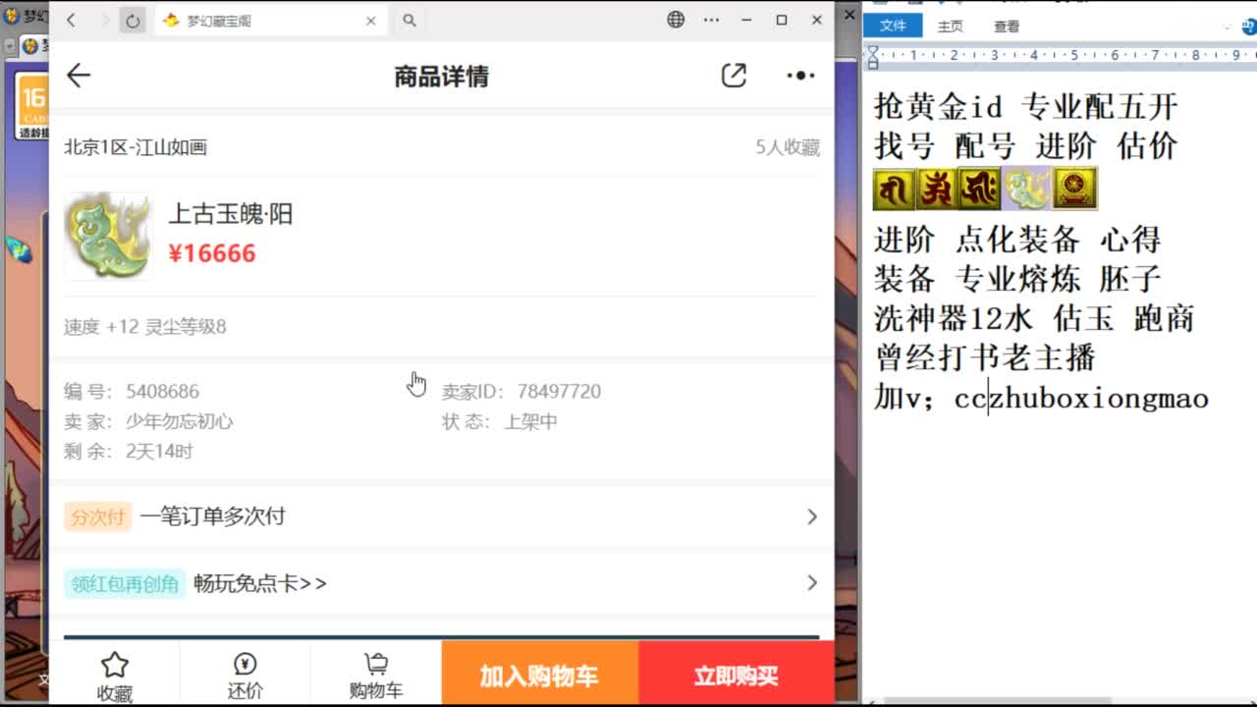Close the 梦幻藏宝阁 browser tab
The width and height of the screenshot is (1257, 707).
pyautogui.click(x=371, y=20)
